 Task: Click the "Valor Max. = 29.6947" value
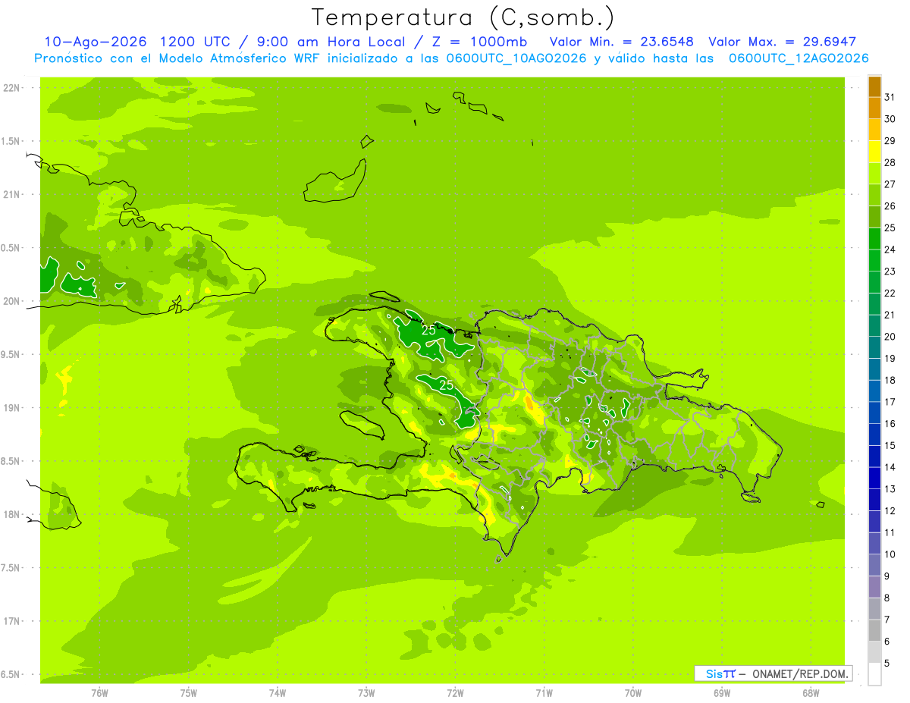pos(783,42)
